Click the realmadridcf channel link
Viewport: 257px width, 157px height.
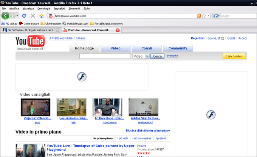(x=146, y=122)
